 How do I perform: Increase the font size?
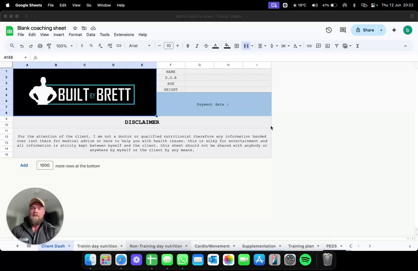(x=177, y=46)
